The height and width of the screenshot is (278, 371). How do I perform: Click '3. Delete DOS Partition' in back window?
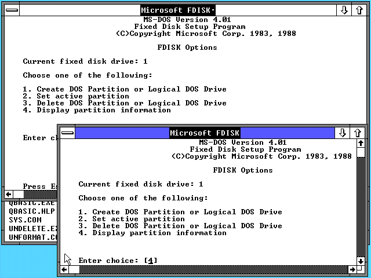click(125, 103)
